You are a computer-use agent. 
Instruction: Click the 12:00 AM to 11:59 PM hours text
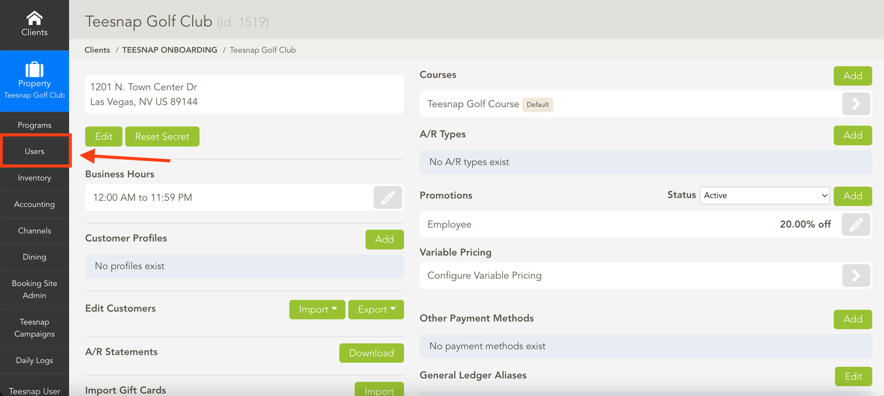[142, 198]
